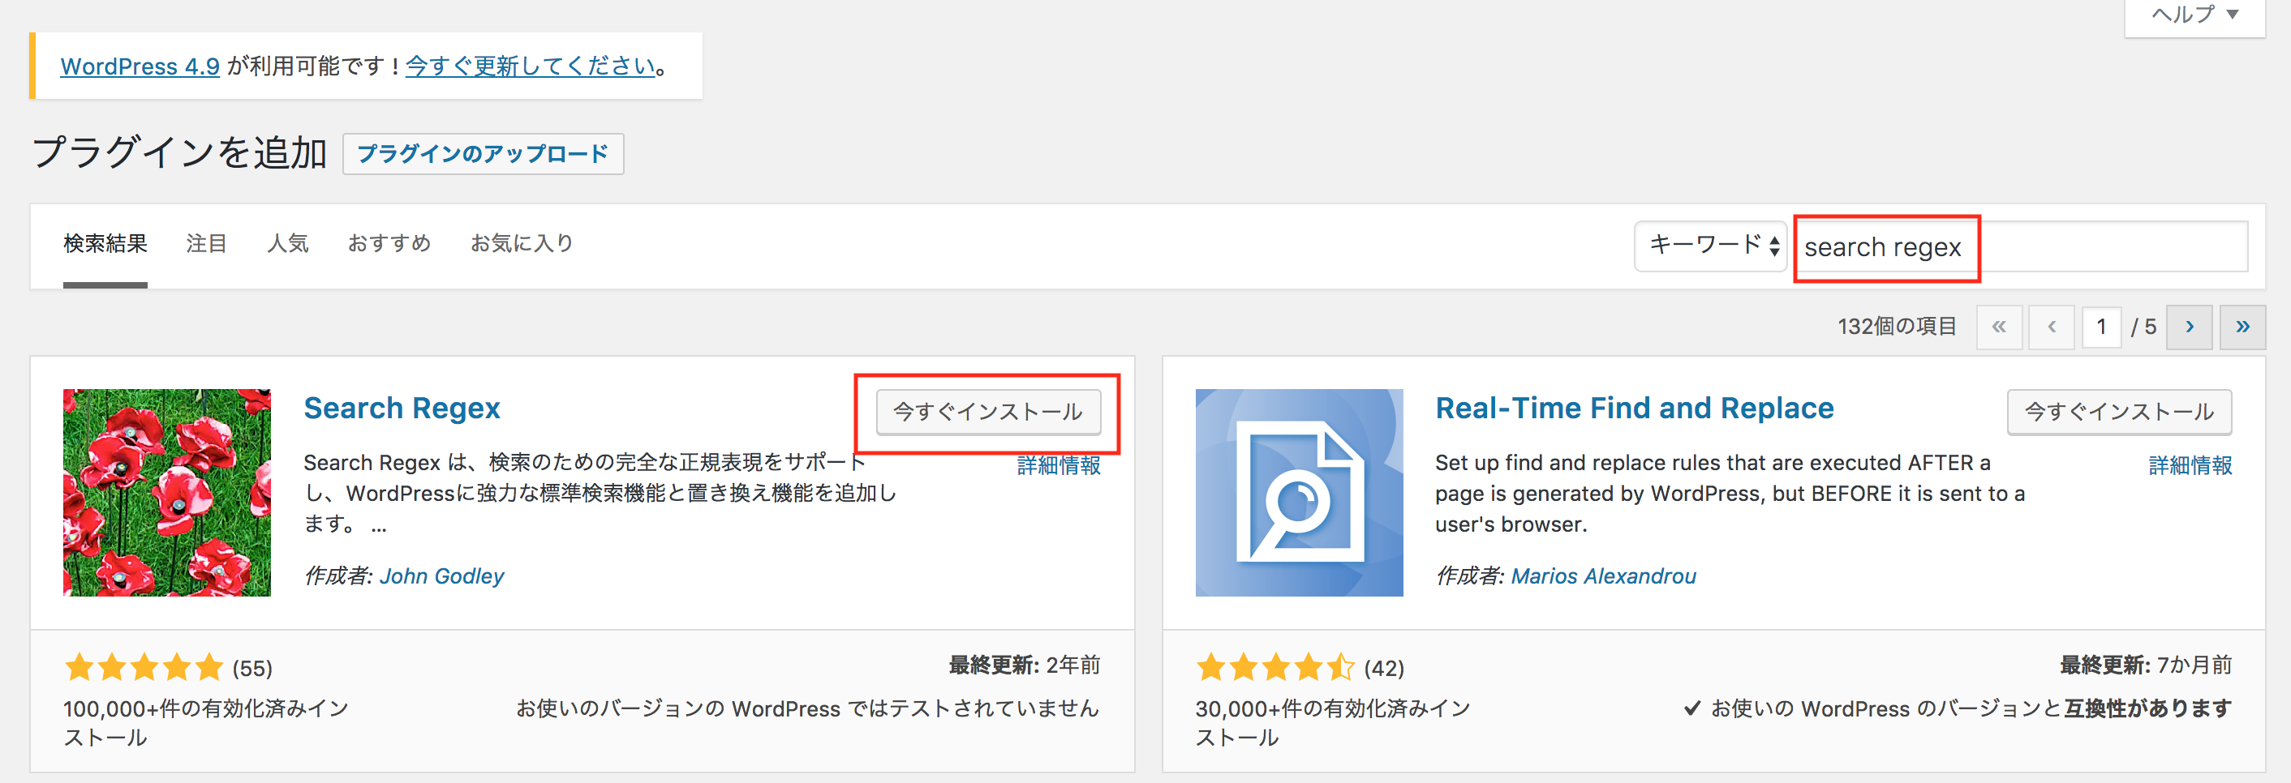Image resolution: width=2291 pixels, height=783 pixels.
Task: Install the Search Regex plugin
Action: point(988,412)
